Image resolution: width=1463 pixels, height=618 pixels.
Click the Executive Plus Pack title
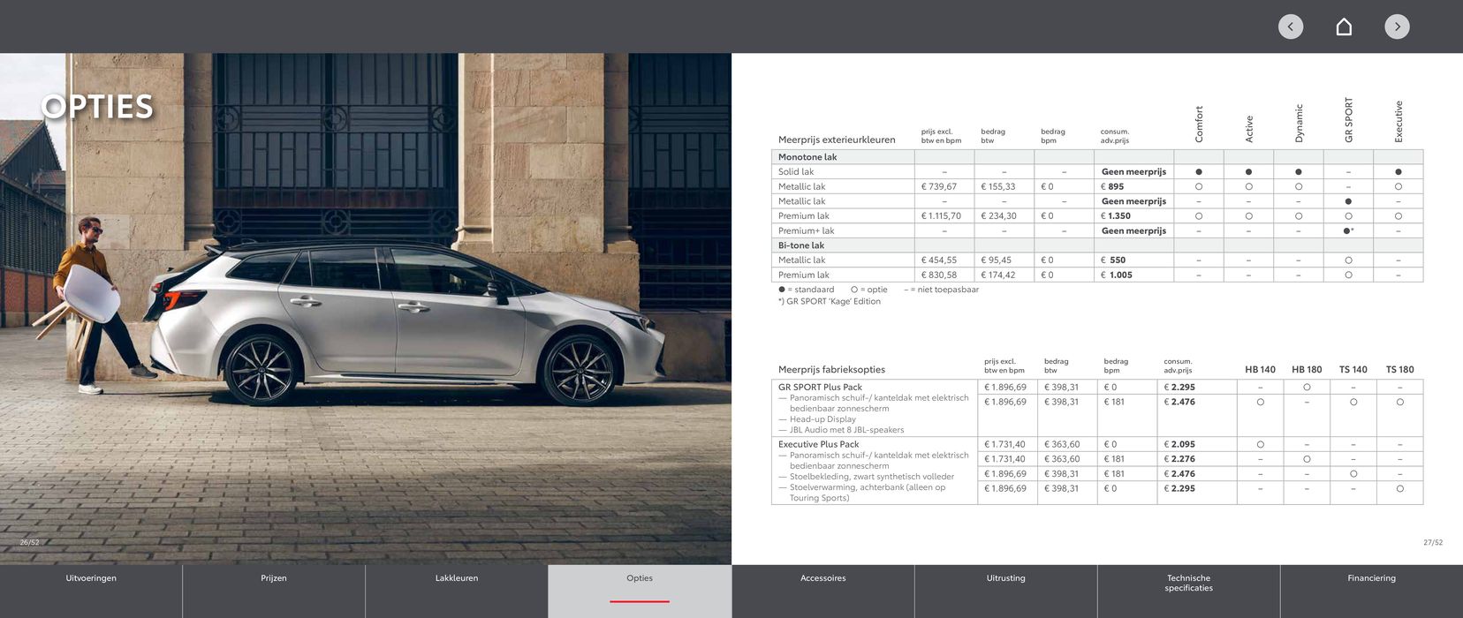tap(818, 445)
